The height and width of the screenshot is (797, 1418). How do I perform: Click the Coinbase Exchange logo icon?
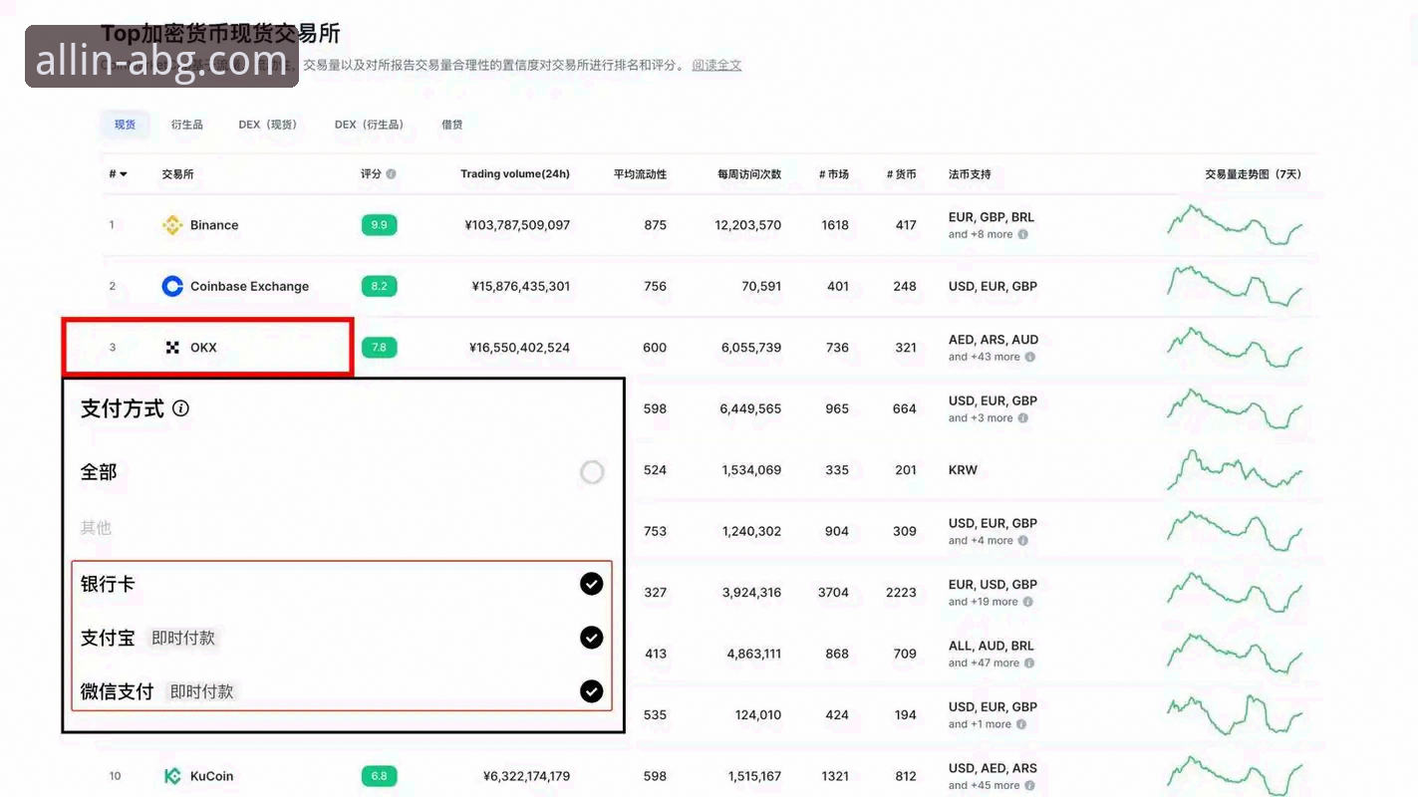pos(172,286)
